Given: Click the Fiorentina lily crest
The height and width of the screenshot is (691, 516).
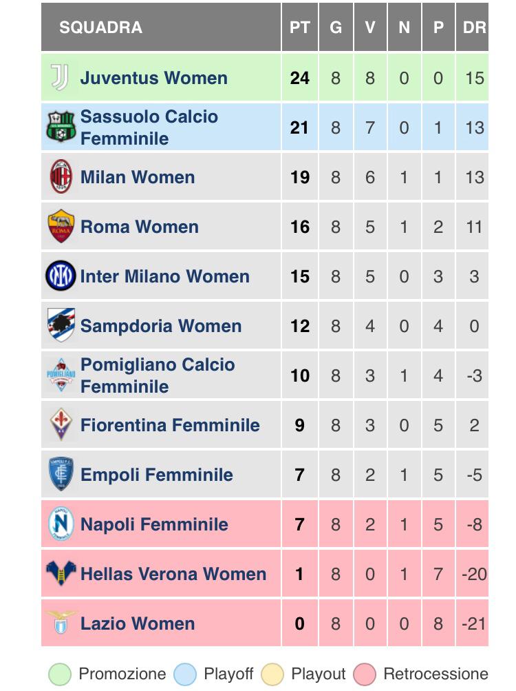Looking at the screenshot, I should (61, 424).
